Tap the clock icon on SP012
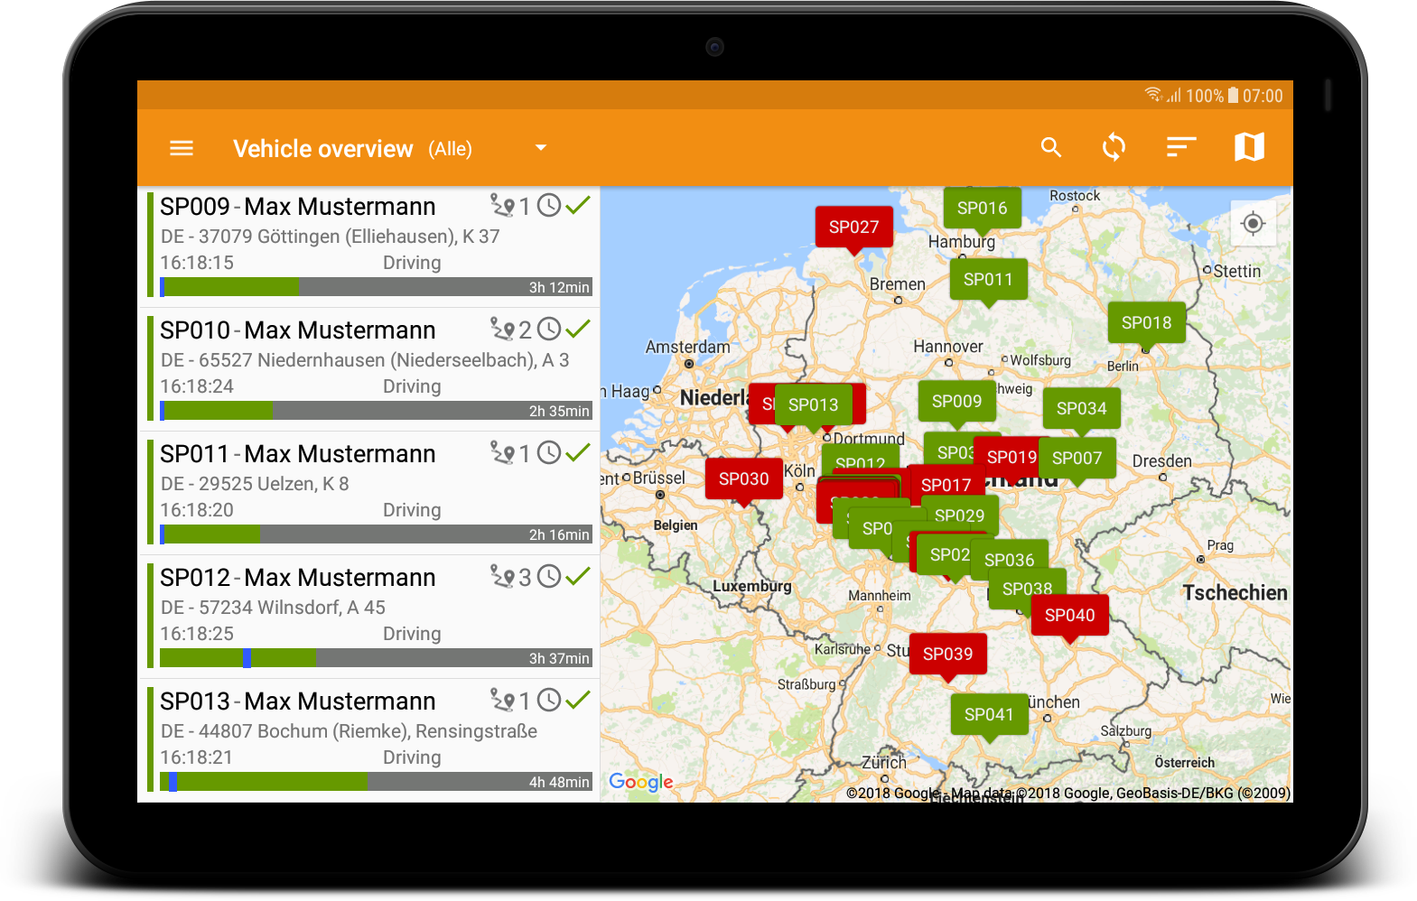Viewport: 1417px width, 901px height. (x=549, y=577)
